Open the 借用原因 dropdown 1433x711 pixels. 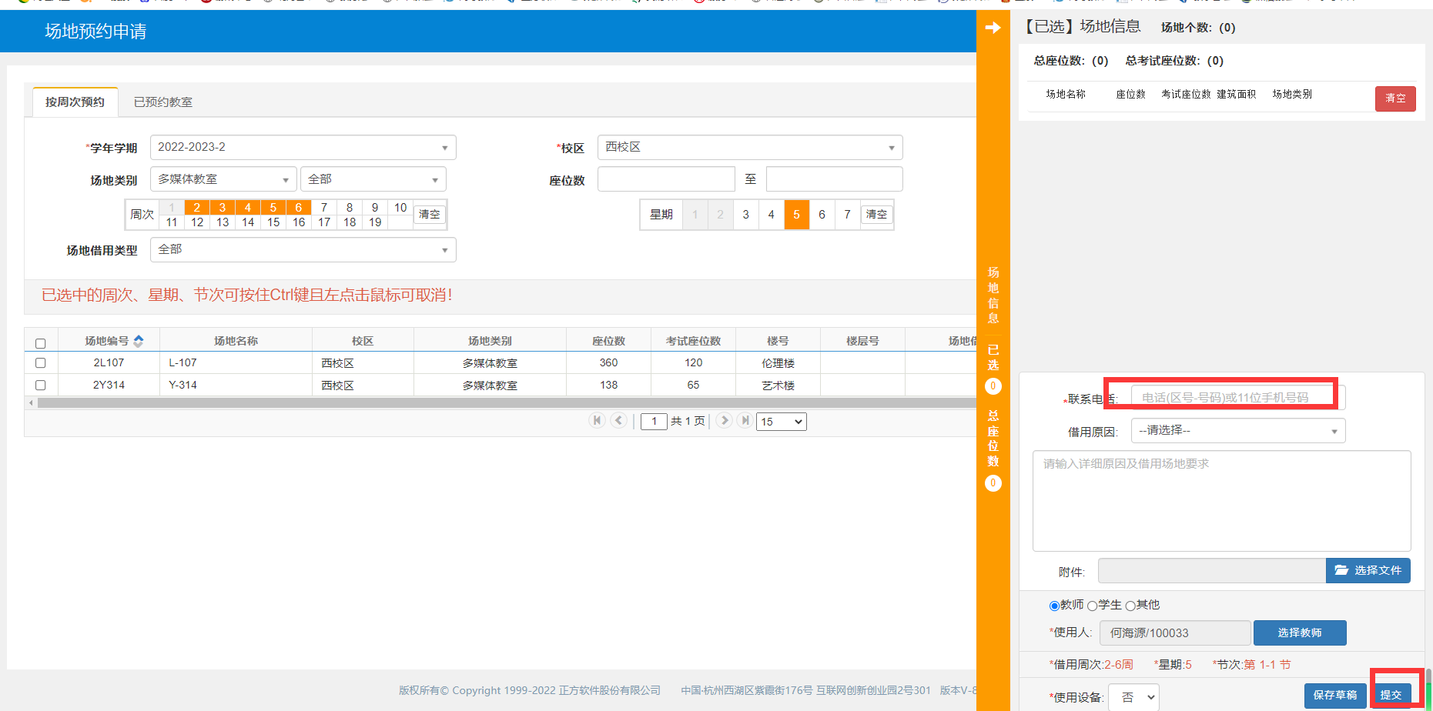click(x=1237, y=431)
